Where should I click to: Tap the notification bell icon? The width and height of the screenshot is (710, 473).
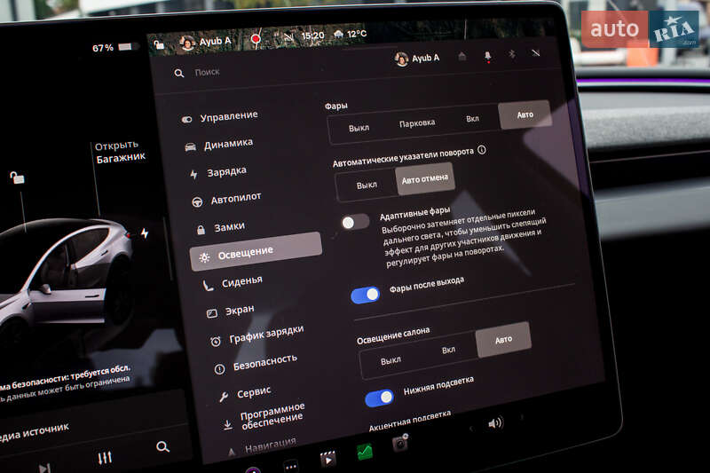(x=487, y=56)
